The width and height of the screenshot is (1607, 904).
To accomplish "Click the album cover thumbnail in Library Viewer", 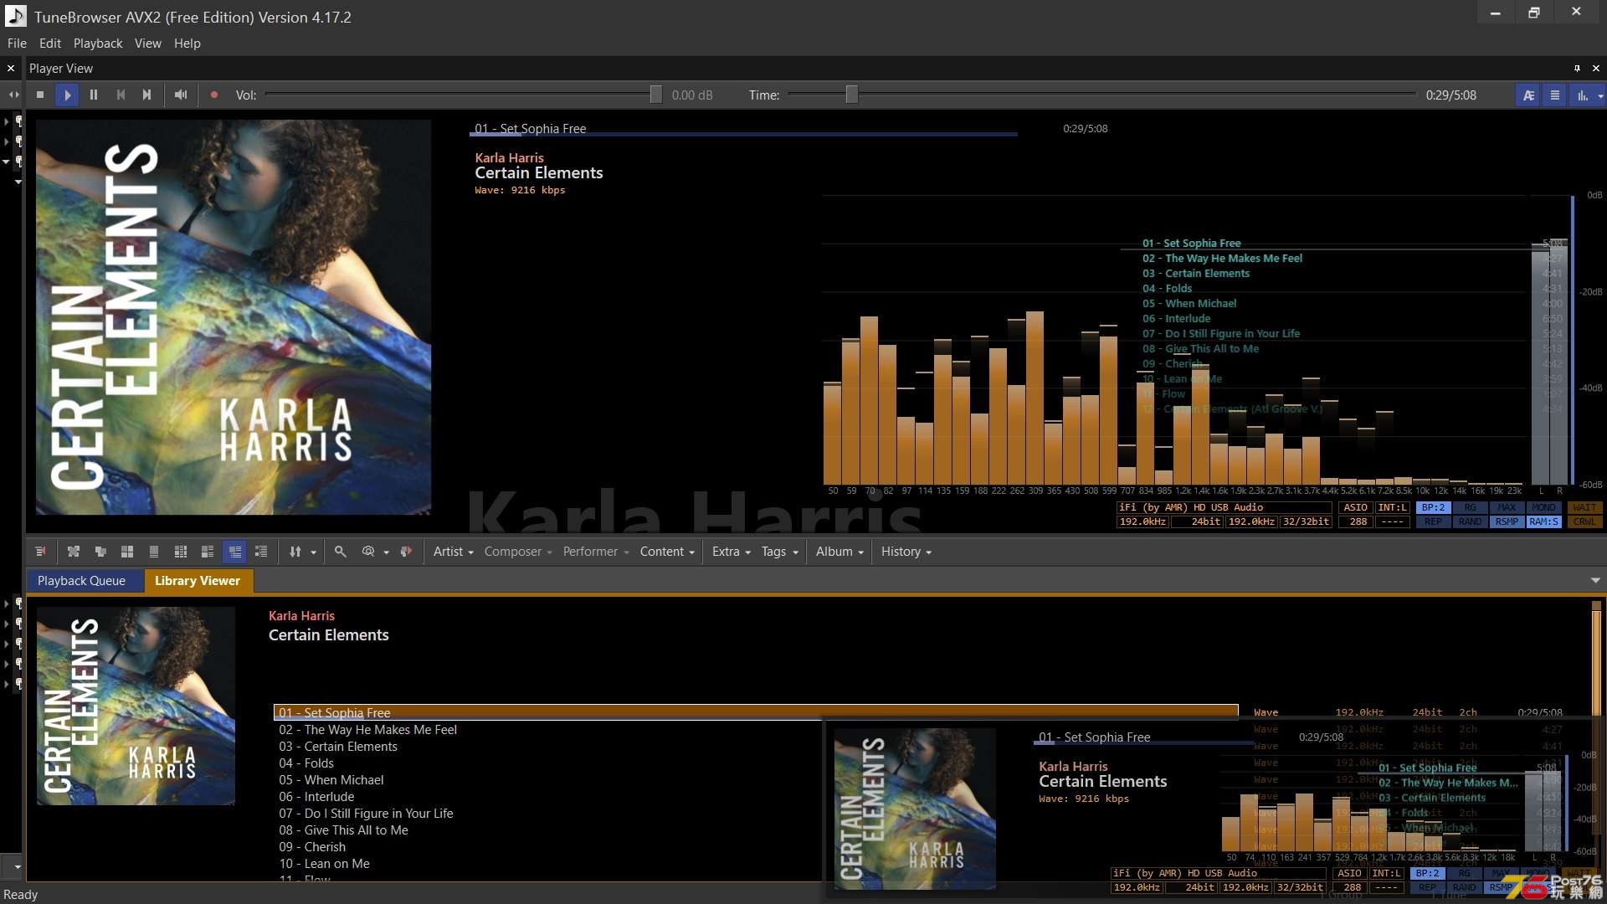I will pos(136,706).
